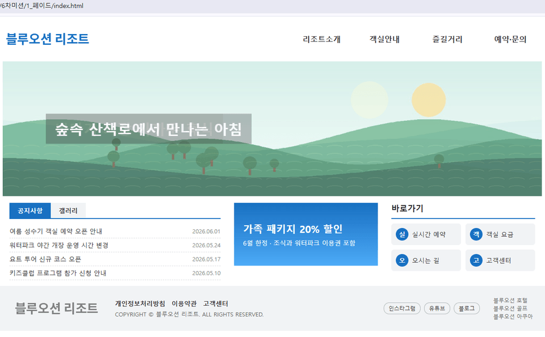
Task: Click the 객 icon beside 객실 요금
Action: pyautogui.click(x=476, y=234)
